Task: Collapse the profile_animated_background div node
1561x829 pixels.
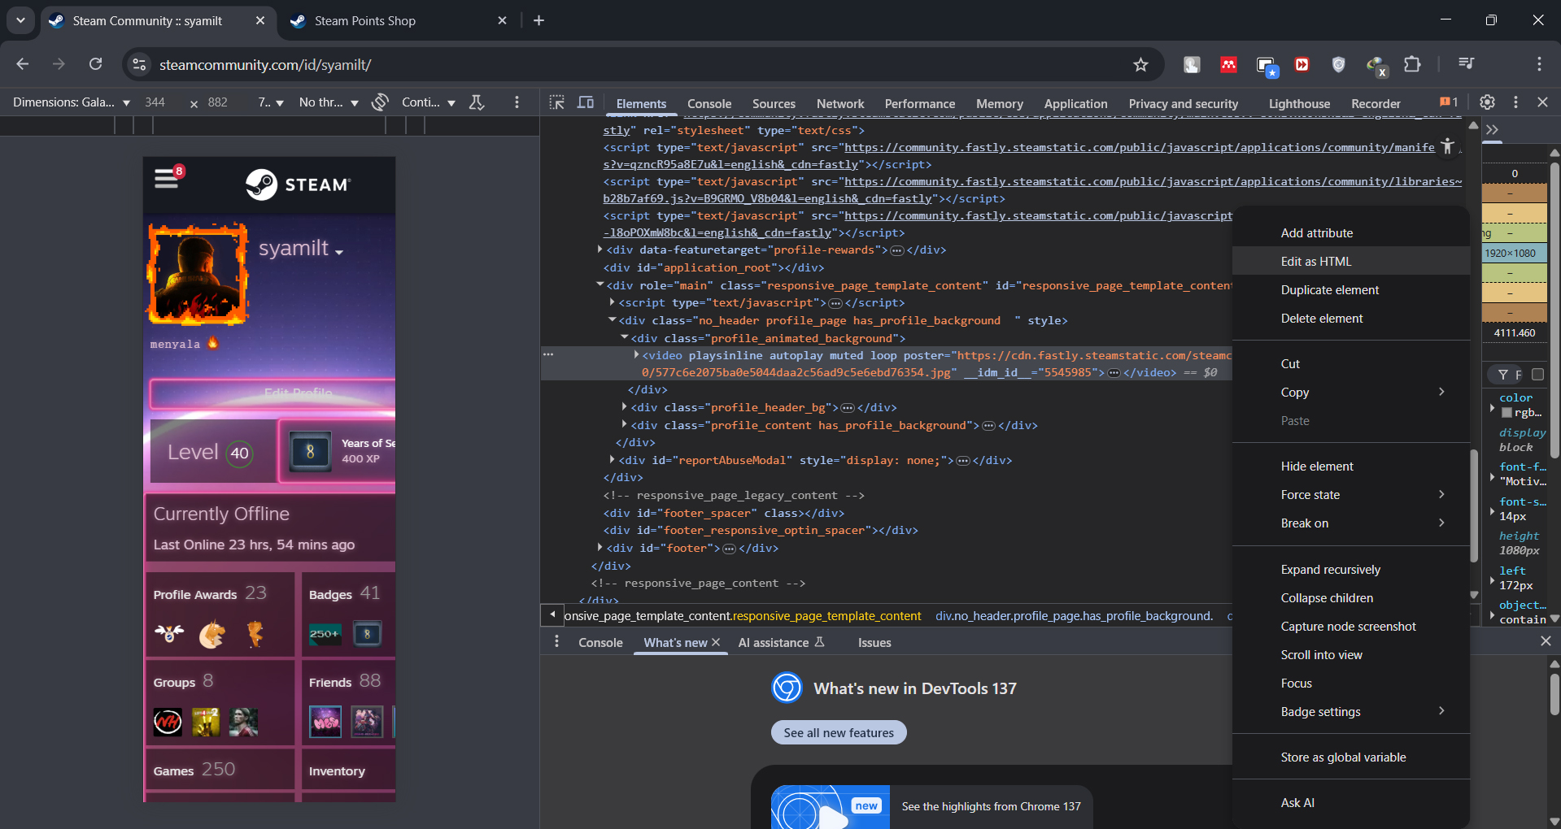Action: [x=625, y=337]
